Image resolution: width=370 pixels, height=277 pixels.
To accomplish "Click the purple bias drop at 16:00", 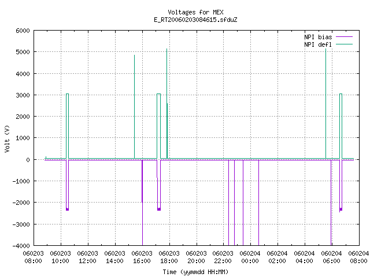I will click(x=142, y=203).
